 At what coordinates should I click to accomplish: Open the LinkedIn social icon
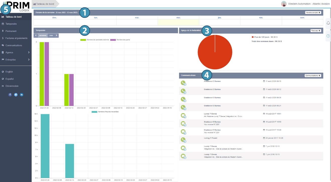pos(22,95)
